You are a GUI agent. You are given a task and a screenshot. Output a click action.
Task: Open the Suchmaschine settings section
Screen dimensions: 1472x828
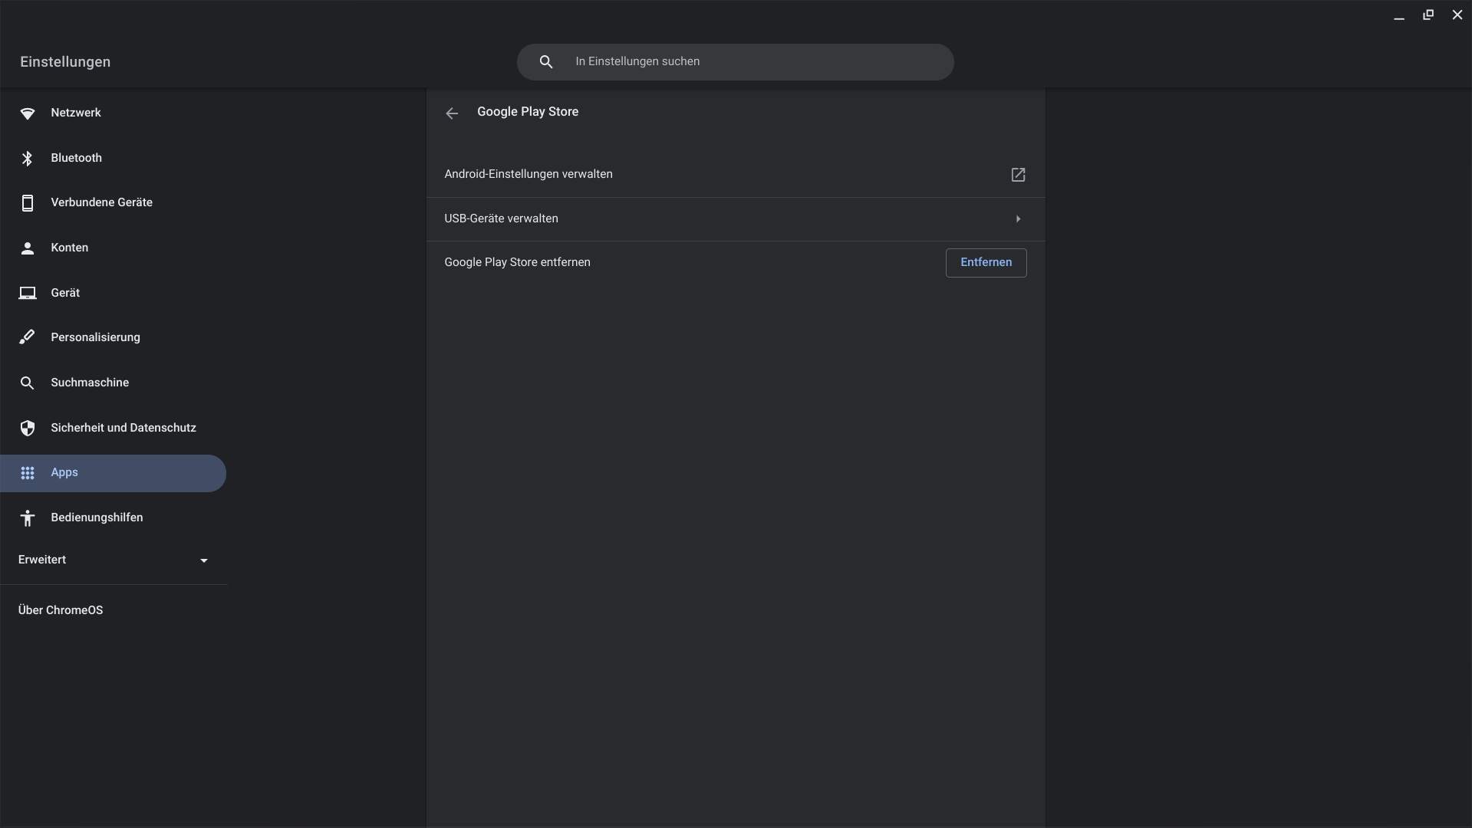[90, 383]
